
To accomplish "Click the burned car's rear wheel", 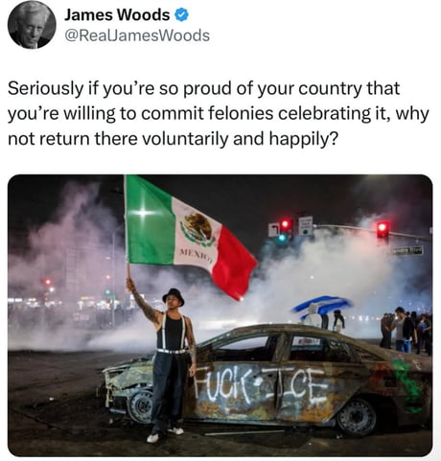I will (x=356, y=417).
